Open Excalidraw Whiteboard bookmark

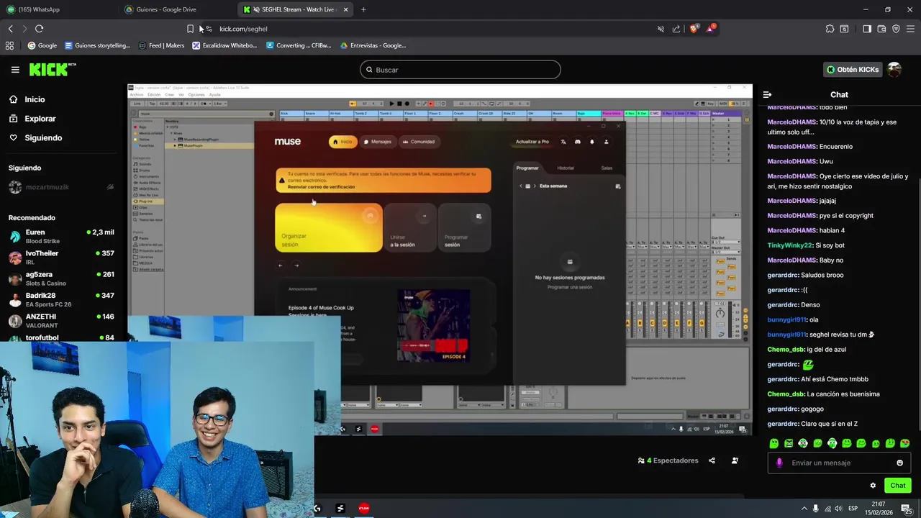(224, 45)
